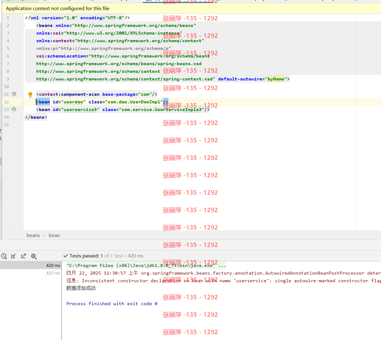Viewport: 381px width, 340px height.
Task: Click the "byName" autowire value
Action: [x=276, y=79]
